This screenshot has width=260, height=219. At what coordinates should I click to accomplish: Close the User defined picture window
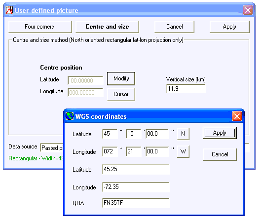point(248,10)
